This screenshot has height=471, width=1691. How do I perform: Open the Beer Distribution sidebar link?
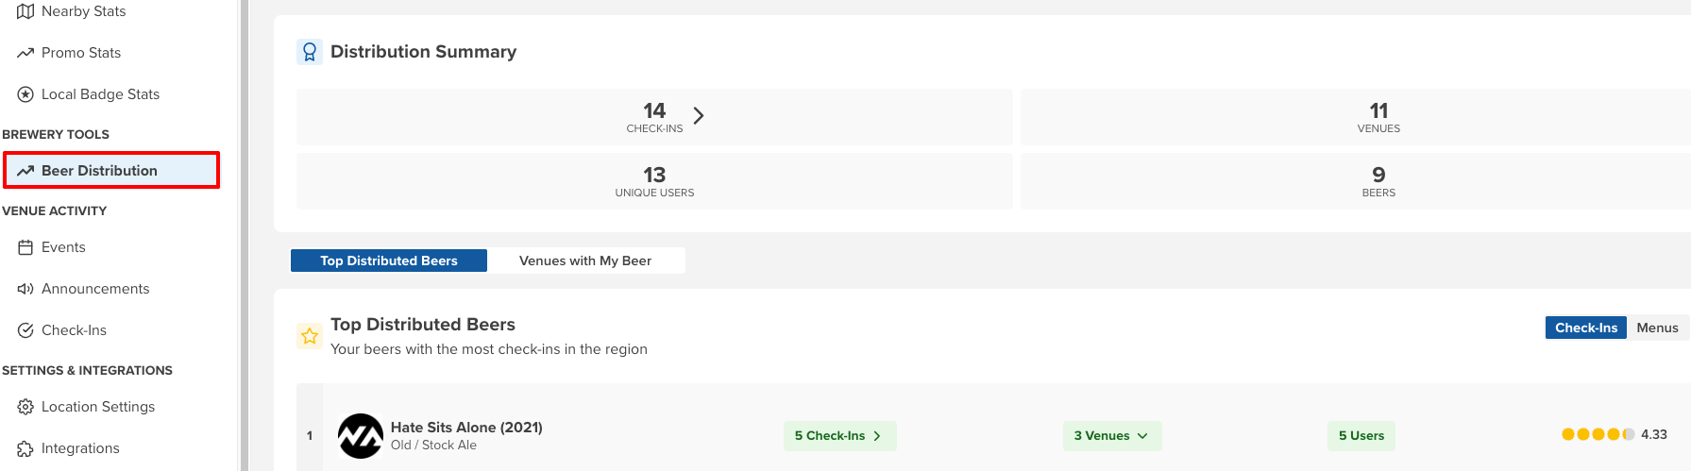110,170
